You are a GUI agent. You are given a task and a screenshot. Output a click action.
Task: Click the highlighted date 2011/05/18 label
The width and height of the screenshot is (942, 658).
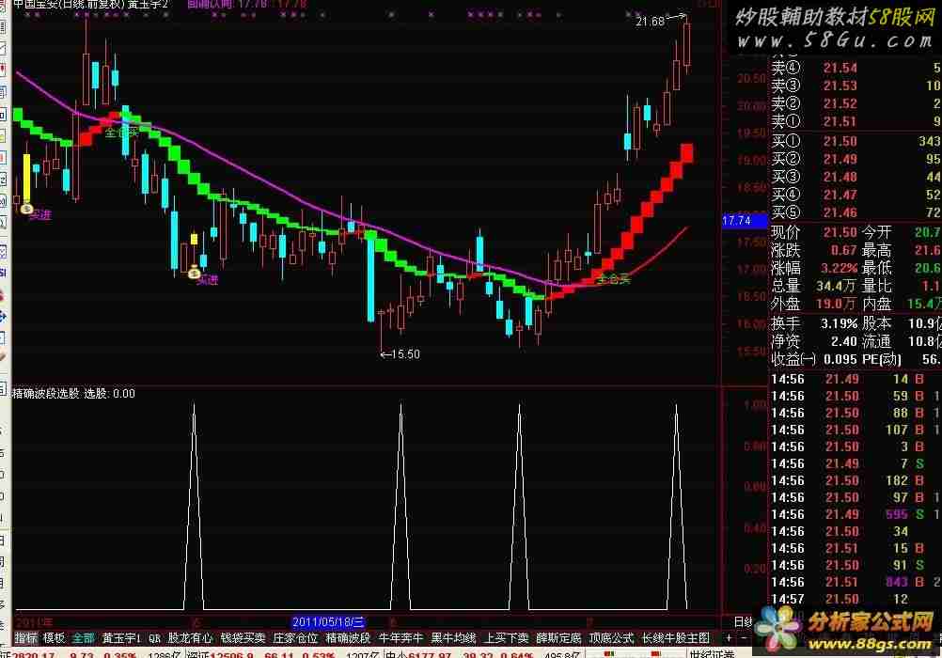[329, 622]
